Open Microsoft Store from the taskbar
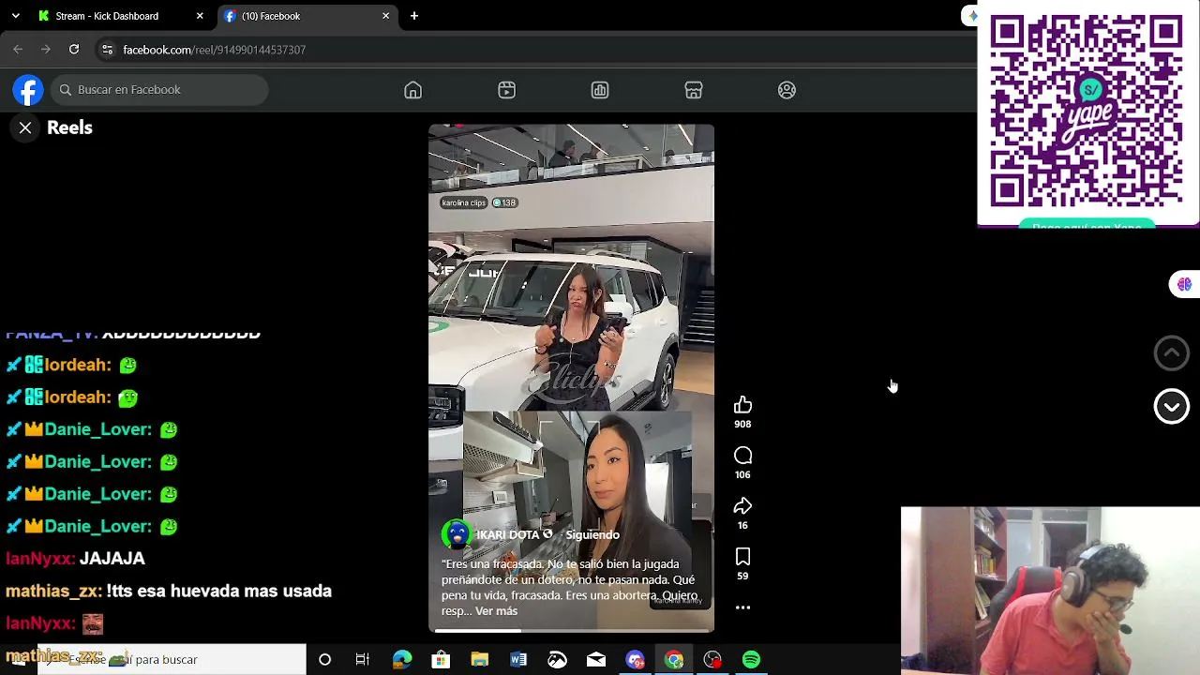Viewport: 1200px width, 675px height. [441, 660]
